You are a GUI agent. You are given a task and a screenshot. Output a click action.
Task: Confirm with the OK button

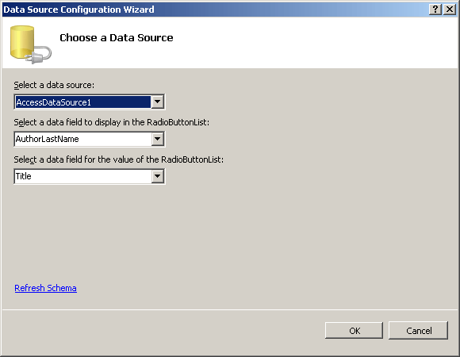(354, 331)
